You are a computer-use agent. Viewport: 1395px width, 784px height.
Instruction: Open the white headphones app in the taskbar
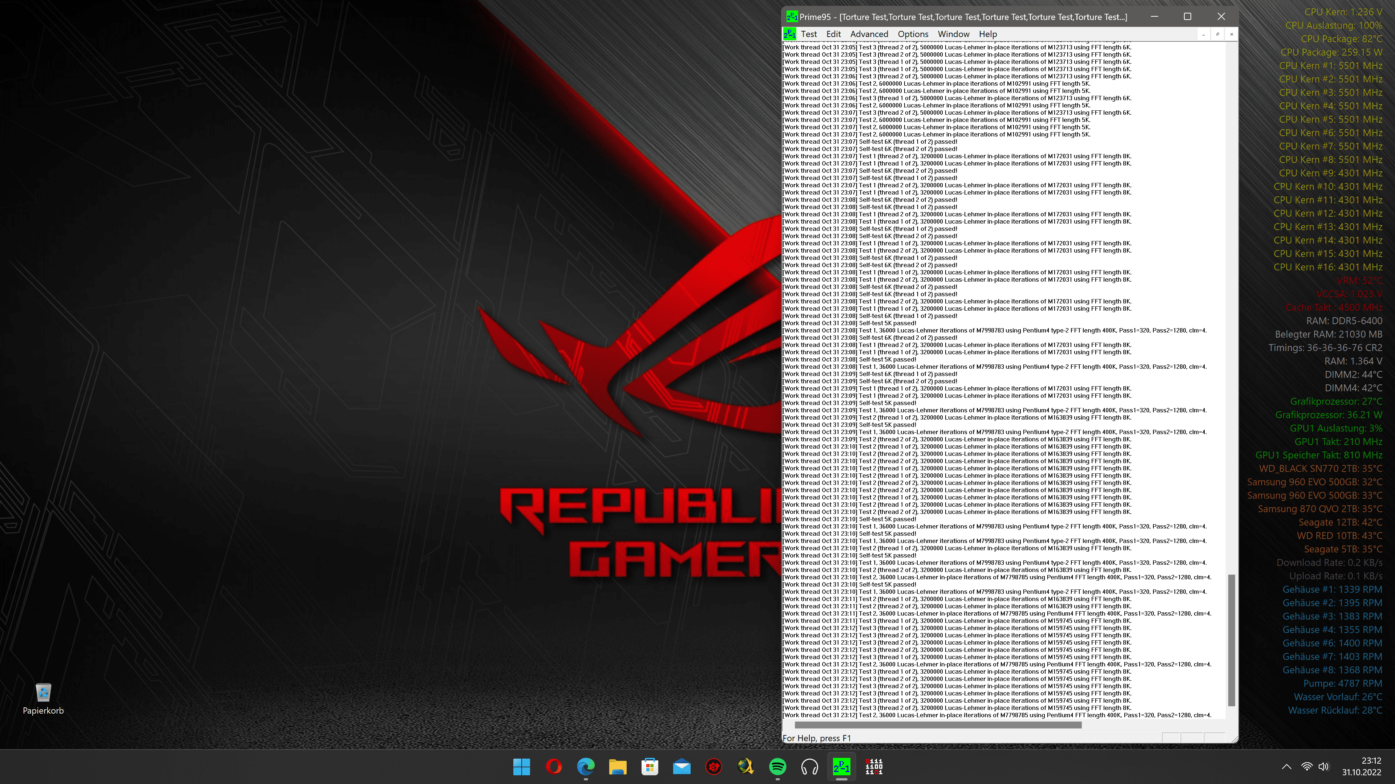click(810, 767)
